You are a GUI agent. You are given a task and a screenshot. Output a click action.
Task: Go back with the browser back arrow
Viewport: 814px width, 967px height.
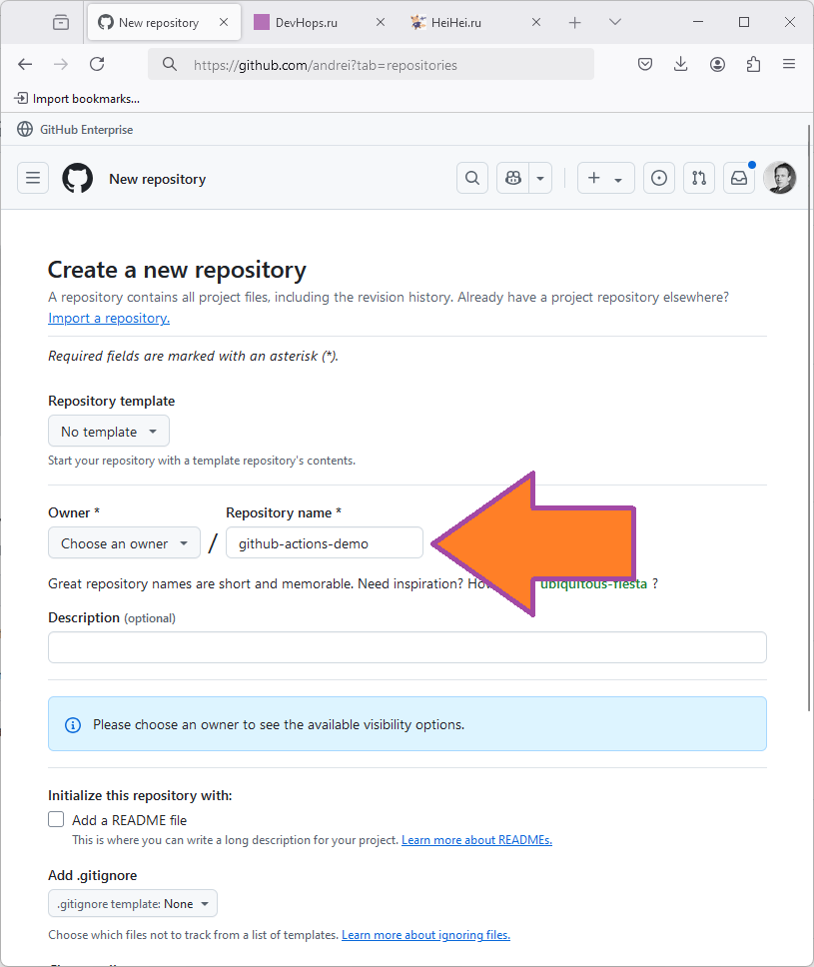[x=25, y=64]
